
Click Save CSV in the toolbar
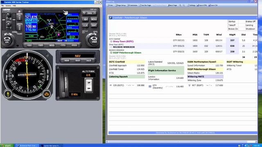tap(213, 5)
